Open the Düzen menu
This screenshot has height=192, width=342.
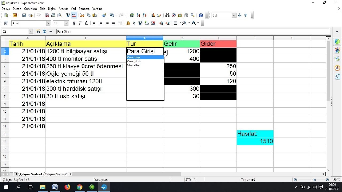coord(17,9)
